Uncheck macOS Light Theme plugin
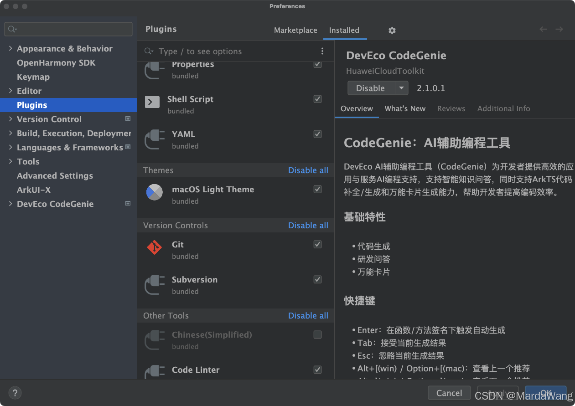The height and width of the screenshot is (406, 575). pos(317,189)
